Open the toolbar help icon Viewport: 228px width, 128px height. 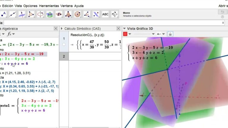pyautogui.click(x=222, y=17)
